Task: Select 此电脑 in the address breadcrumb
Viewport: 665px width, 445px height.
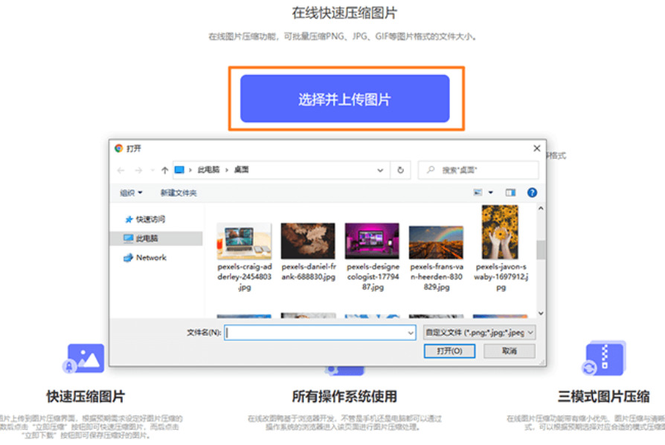Action: 208,170
